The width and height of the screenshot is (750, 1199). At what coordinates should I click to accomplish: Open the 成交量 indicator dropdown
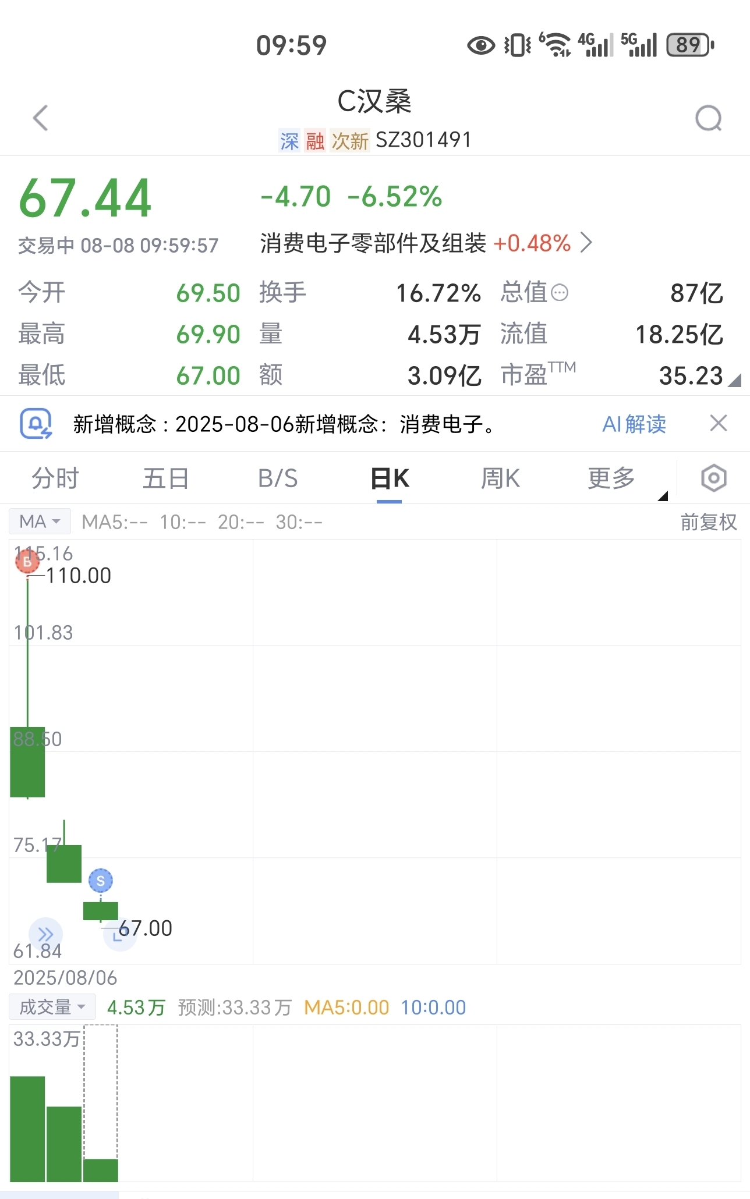click(52, 1007)
